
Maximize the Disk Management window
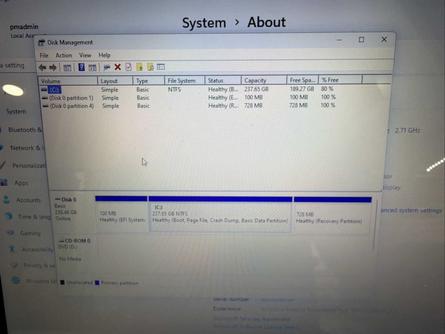click(362, 40)
